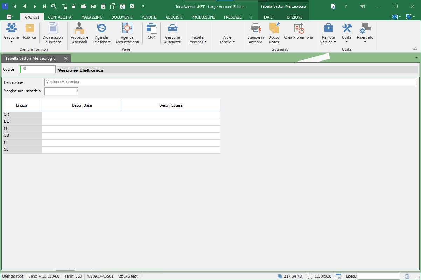Click the Margine min. schede v. field
The image size is (421, 280).
[x=62, y=91]
